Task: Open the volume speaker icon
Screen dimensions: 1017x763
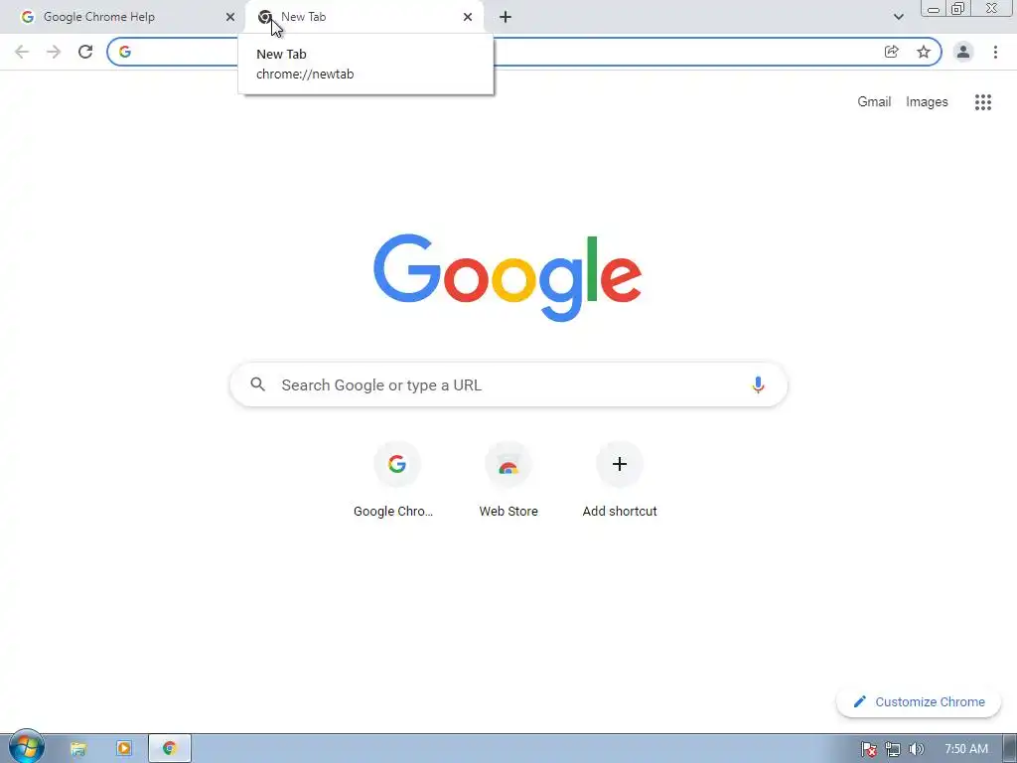Action: click(x=917, y=749)
